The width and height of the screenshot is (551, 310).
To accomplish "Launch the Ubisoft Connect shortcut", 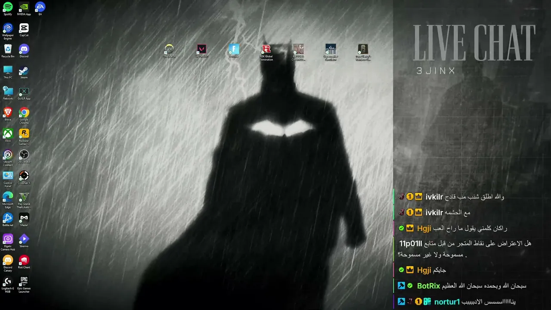I will 8,158.
